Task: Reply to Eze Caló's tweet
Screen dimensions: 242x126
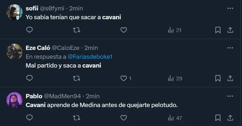Action: 29,78
